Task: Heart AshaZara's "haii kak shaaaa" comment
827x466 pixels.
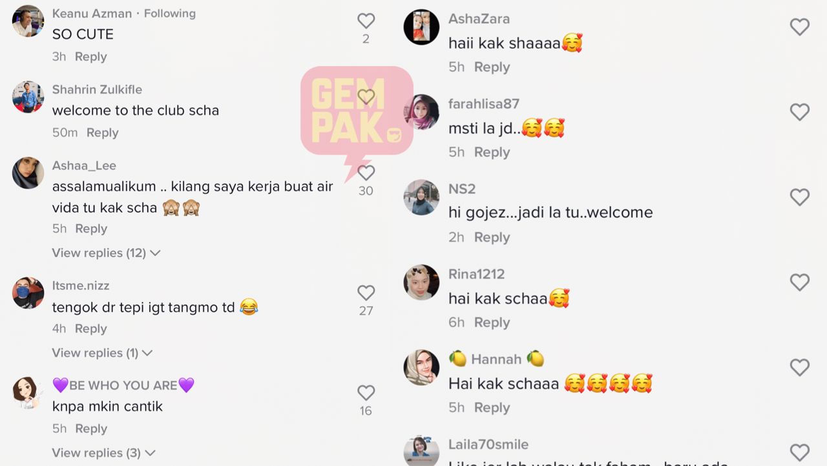Action: [x=800, y=26]
